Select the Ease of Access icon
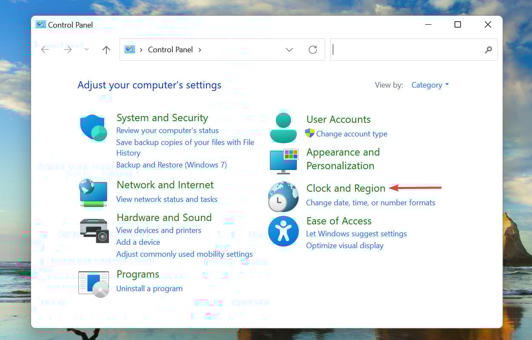 click(283, 231)
